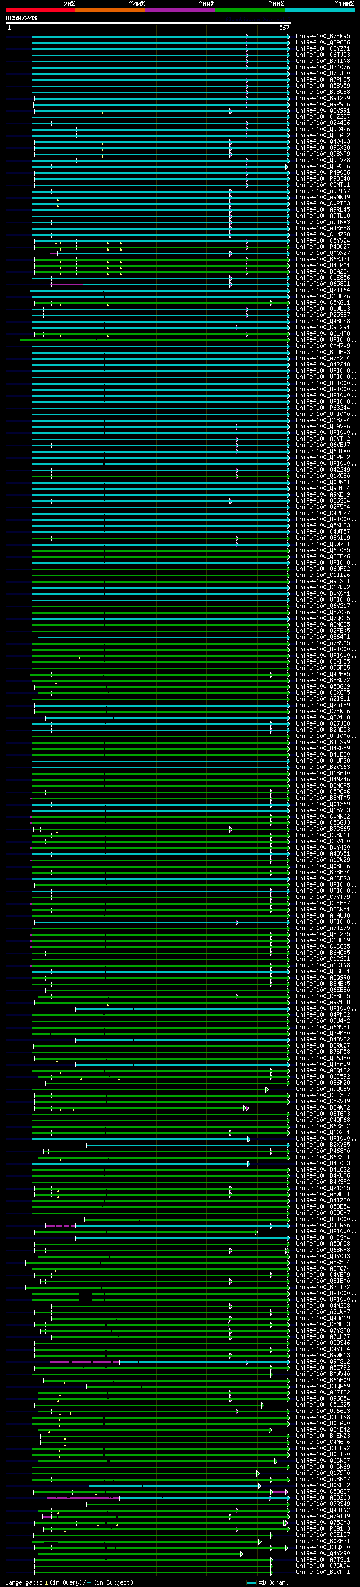Open hit UniRef100_C8YZ71

pos(323,48)
